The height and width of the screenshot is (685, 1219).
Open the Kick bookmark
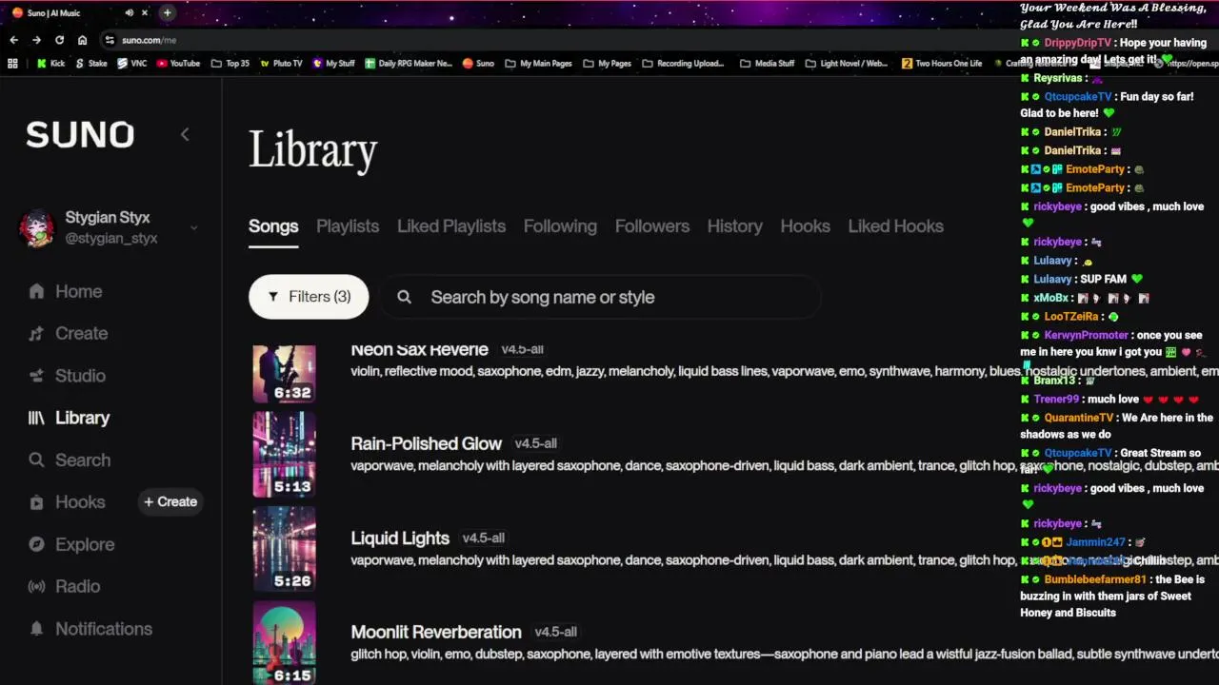[50, 64]
